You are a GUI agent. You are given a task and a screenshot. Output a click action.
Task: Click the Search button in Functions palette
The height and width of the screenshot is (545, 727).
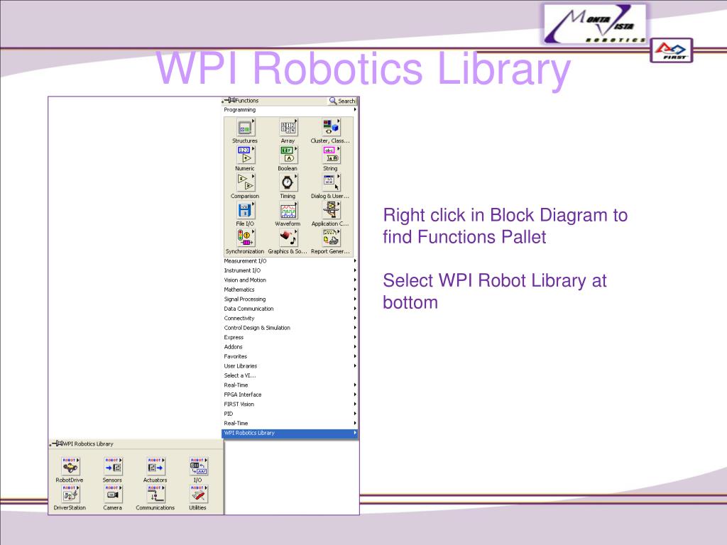tap(342, 101)
